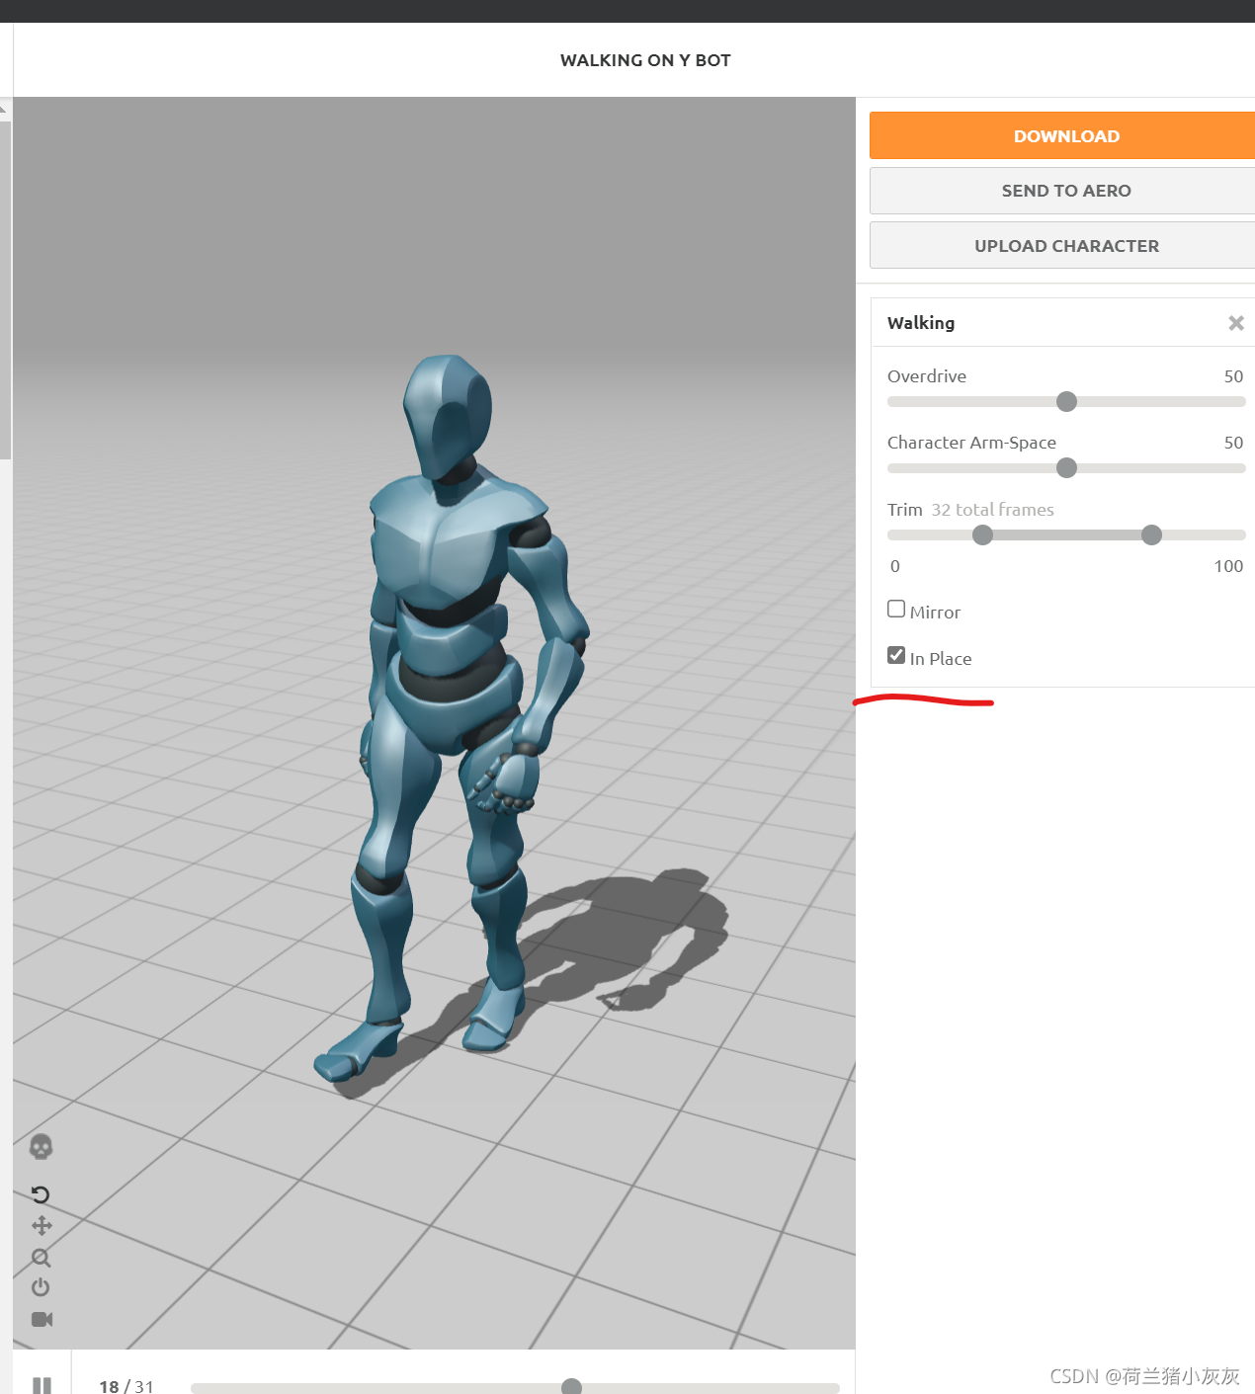This screenshot has height=1394, width=1255.
Task: Click the Overdrive slider handle
Action: [1066, 401]
